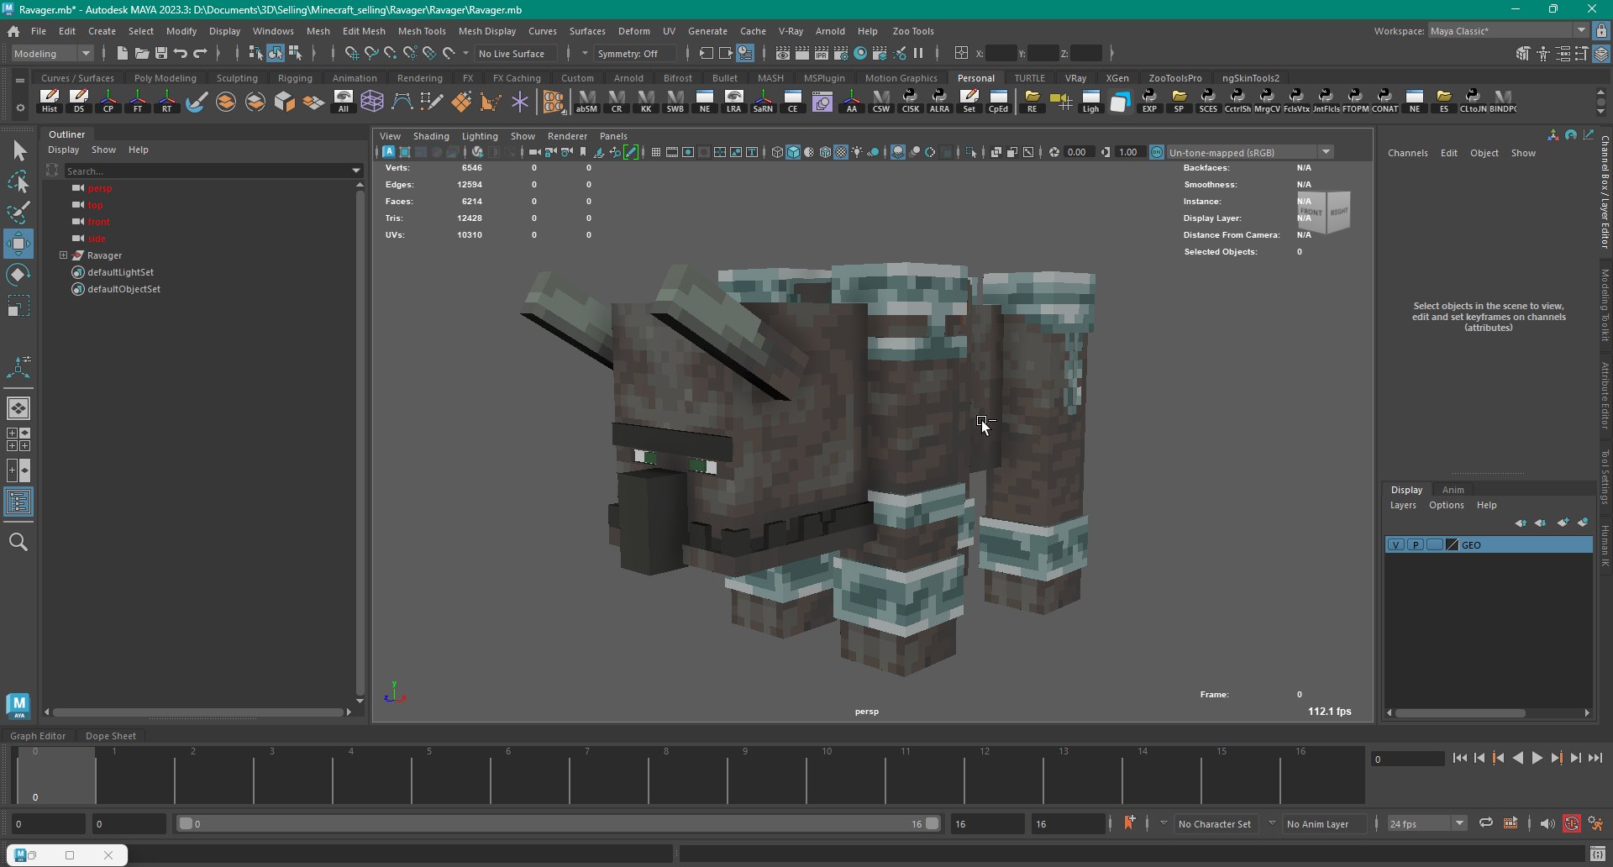Click the ViewCube FRONT face
This screenshot has height=867, width=1613.
tap(1311, 213)
